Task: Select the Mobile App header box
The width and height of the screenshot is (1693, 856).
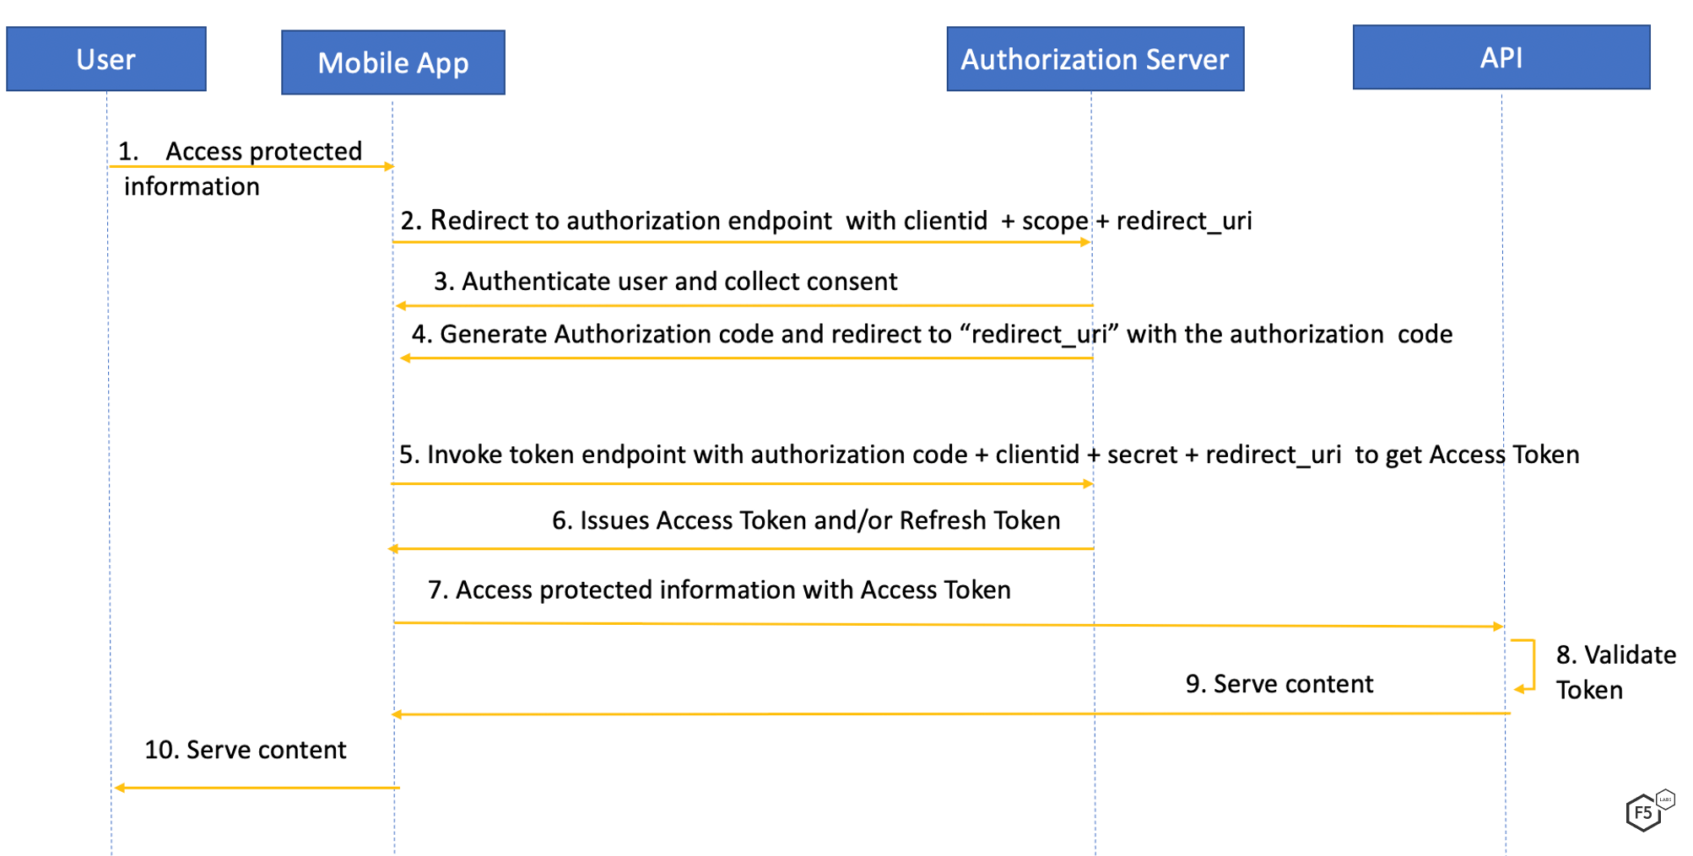Action: pos(393,63)
